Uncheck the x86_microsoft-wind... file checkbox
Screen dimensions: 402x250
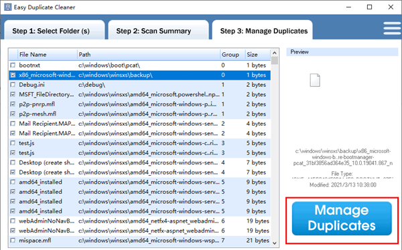13,75
